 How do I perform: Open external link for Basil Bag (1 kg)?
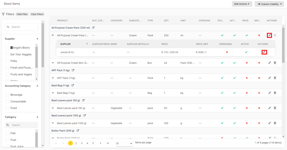pos(73,85)
